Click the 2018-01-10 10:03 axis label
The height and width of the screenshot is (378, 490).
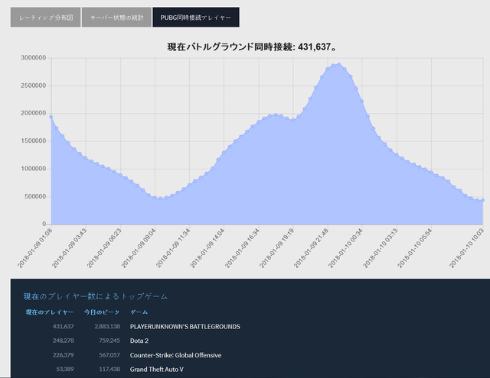466,248
